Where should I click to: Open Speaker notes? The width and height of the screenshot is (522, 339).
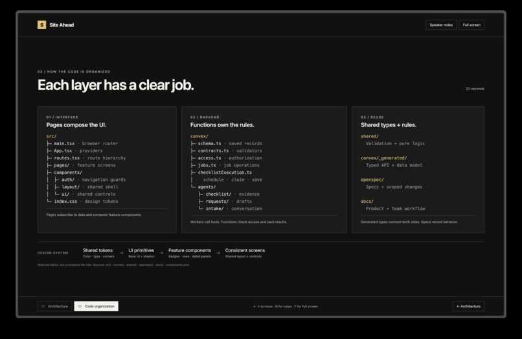coord(441,25)
